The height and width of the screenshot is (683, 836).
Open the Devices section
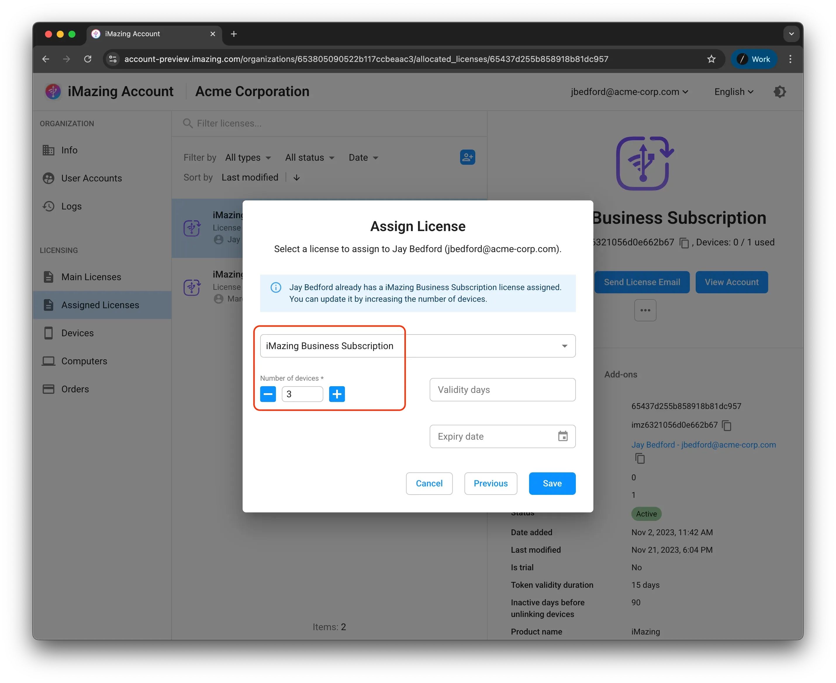click(x=77, y=333)
